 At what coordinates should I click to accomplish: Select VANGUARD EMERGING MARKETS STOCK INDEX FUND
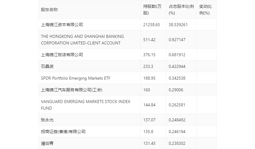tap(85, 105)
